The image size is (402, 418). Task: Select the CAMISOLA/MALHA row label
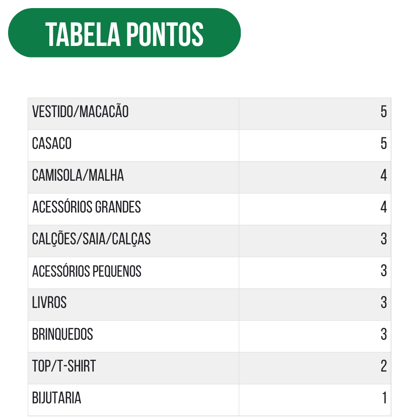click(x=78, y=175)
